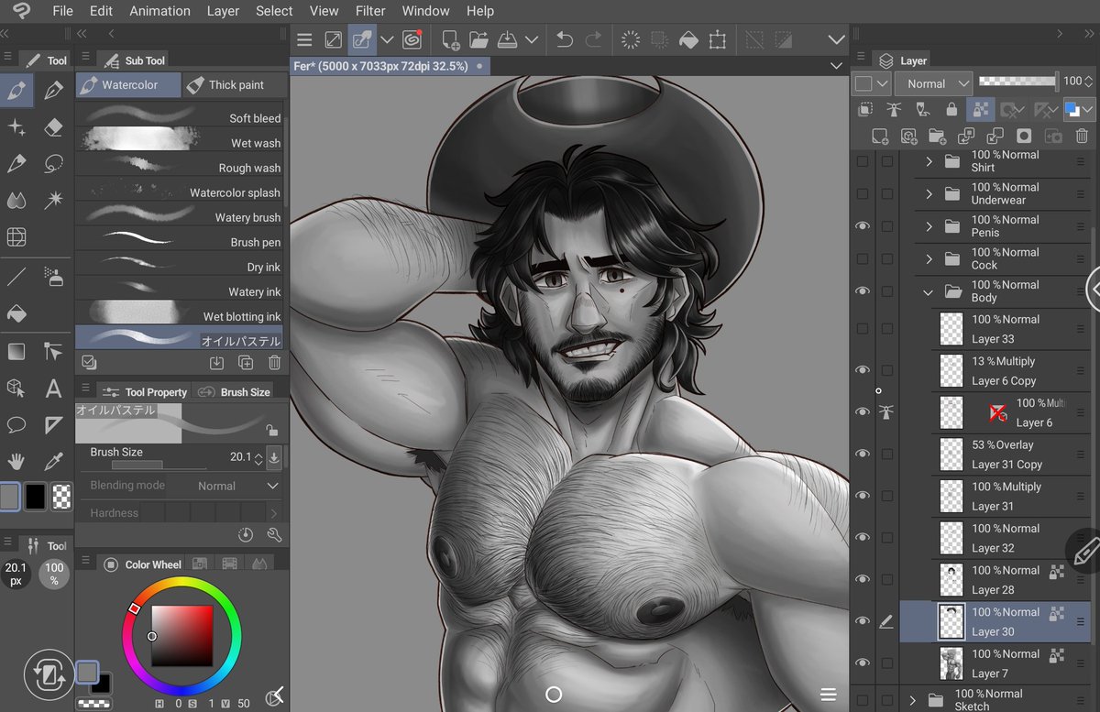1100x712 pixels.
Task: Hide Layer 31 visibility eye
Action: coord(862,496)
